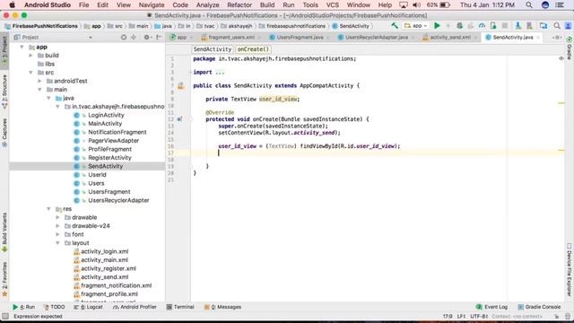Expand the collapsed import block
The width and height of the screenshot is (574, 323).
coord(220,72)
